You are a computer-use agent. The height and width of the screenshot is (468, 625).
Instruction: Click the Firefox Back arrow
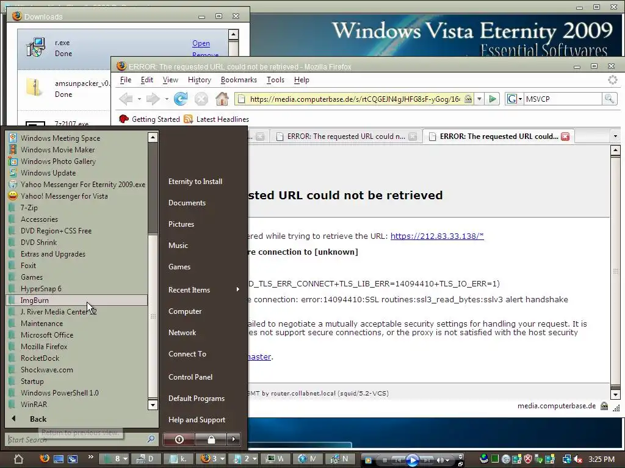(x=126, y=99)
